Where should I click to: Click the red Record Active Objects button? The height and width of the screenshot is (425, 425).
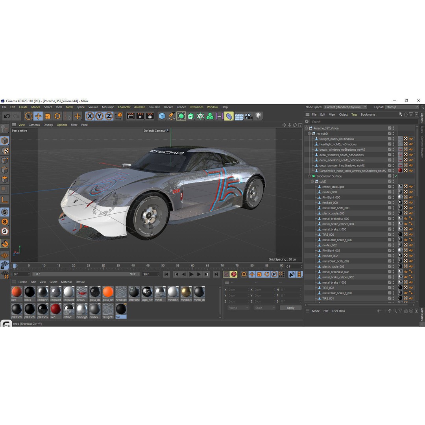pyautogui.click(x=226, y=274)
